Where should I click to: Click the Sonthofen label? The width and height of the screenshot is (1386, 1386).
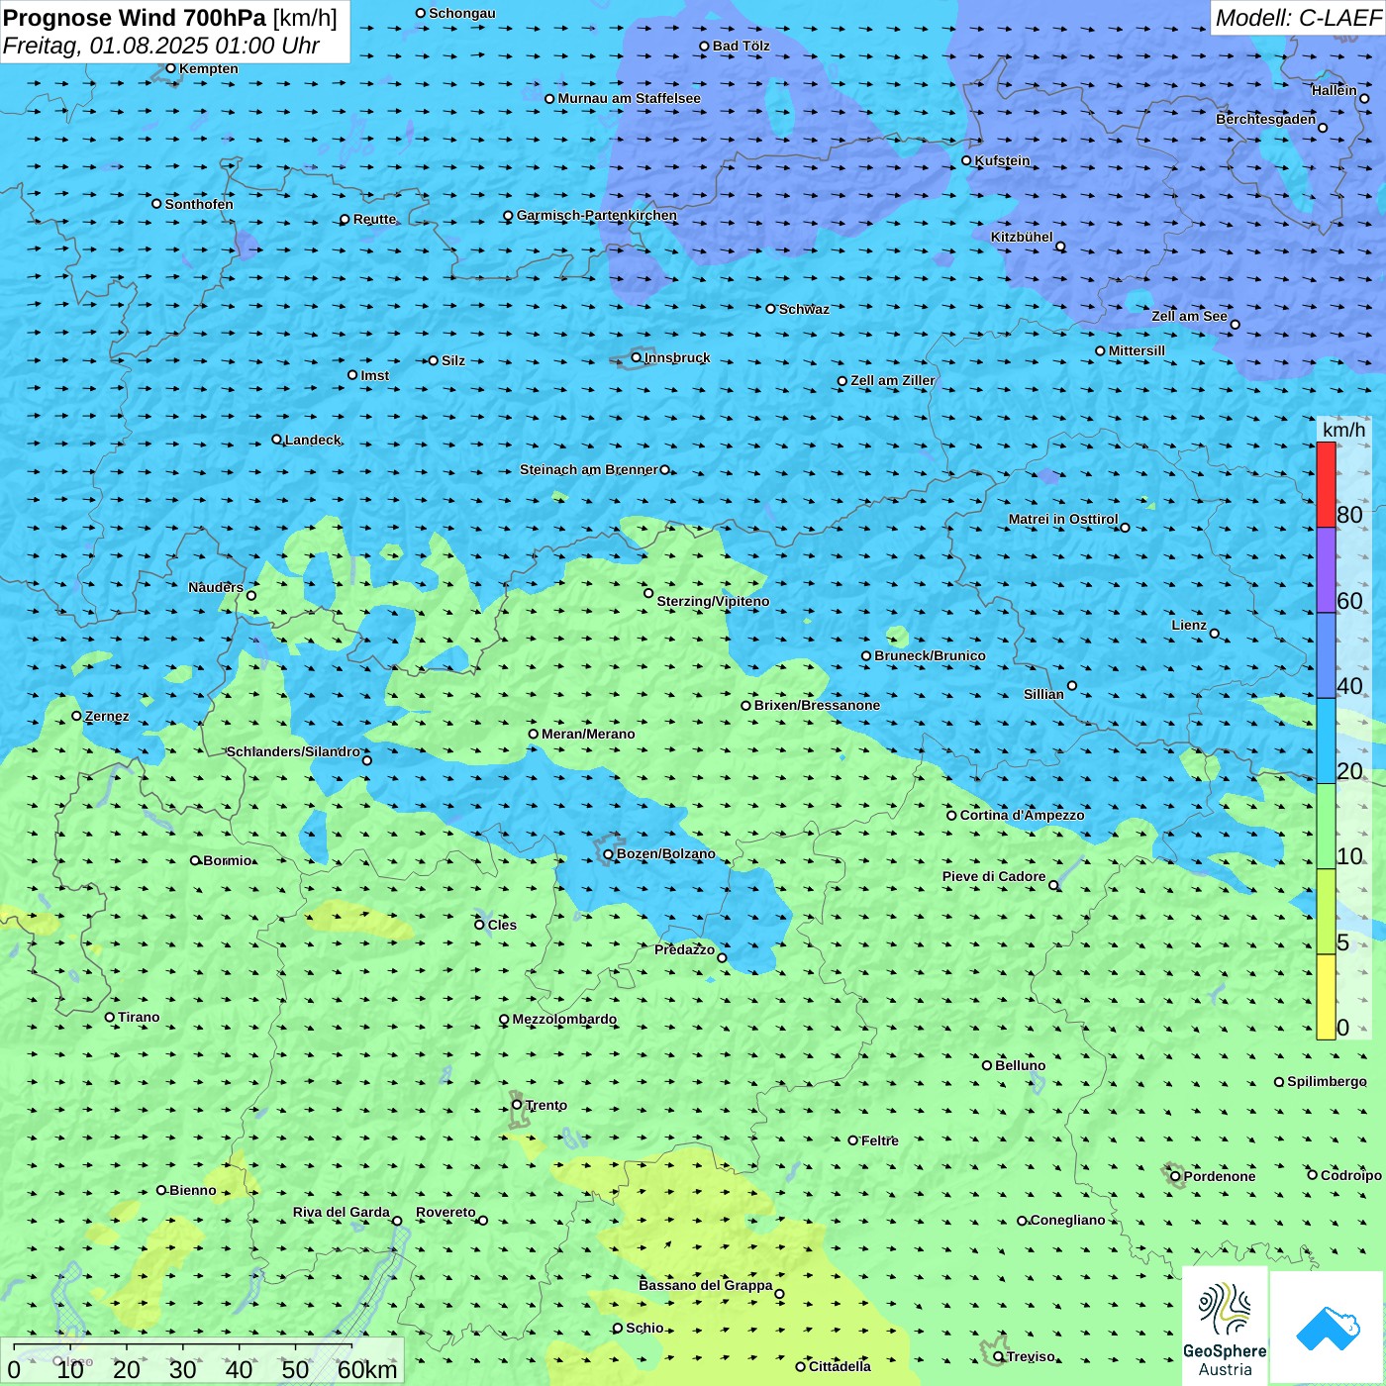[199, 204]
